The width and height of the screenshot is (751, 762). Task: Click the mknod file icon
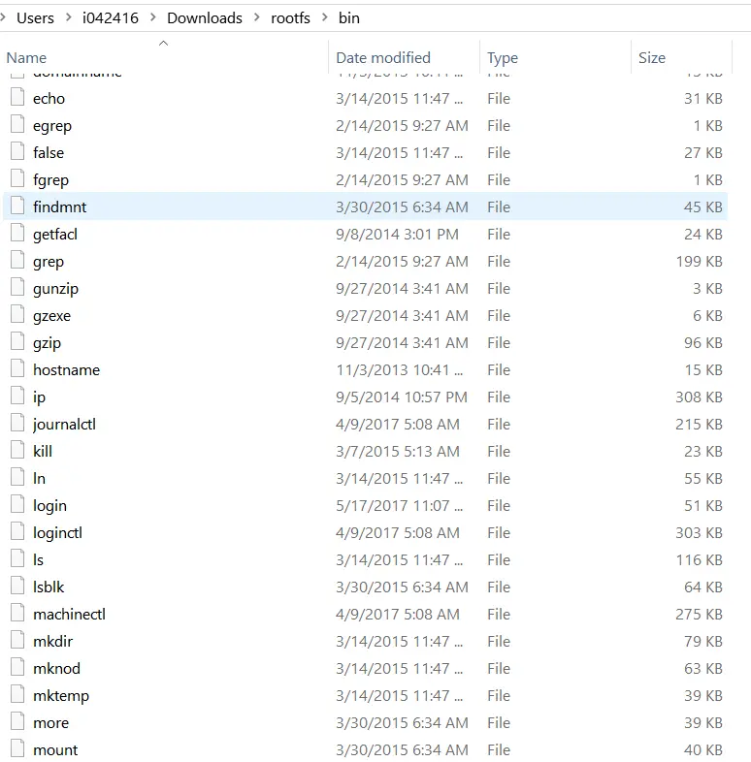17,667
